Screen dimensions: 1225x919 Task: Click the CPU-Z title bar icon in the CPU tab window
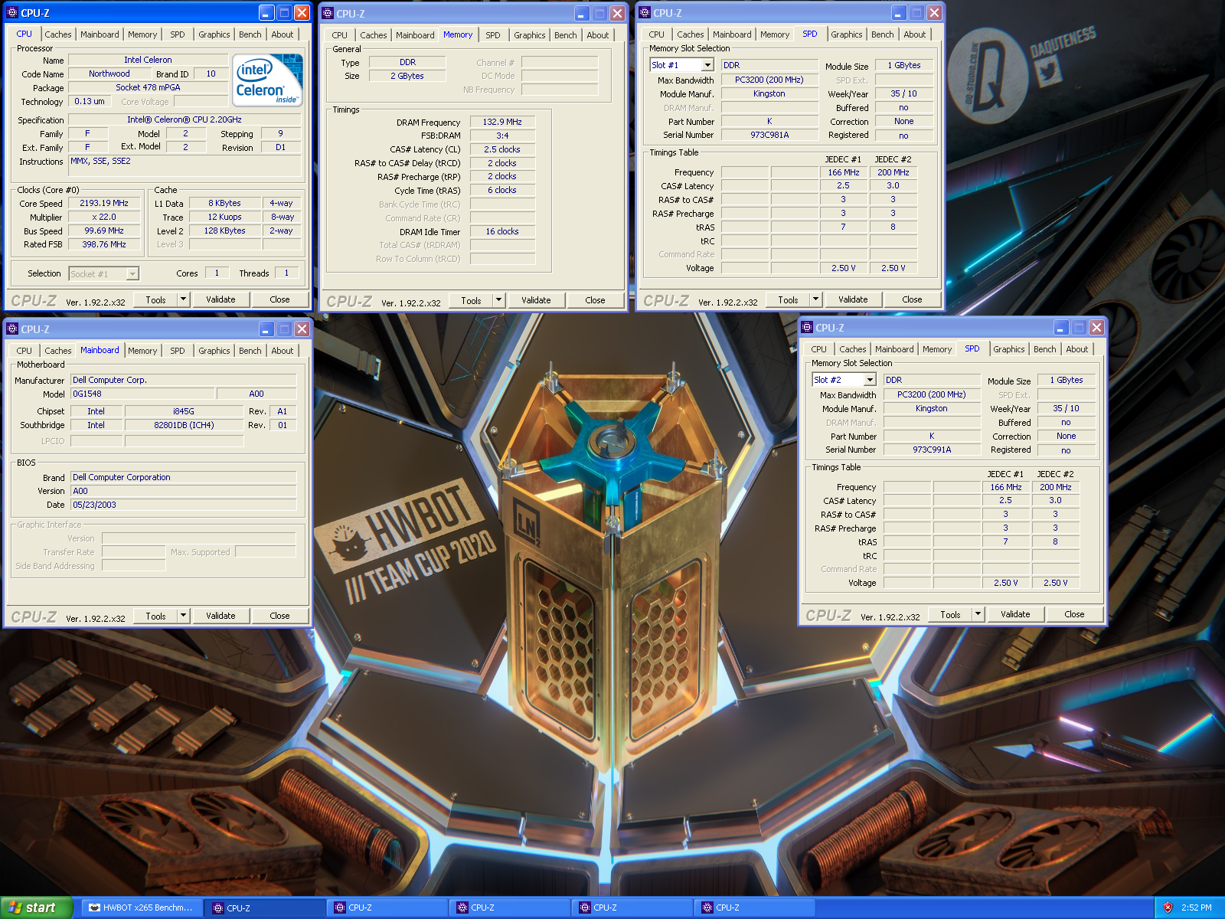click(x=12, y=13)
